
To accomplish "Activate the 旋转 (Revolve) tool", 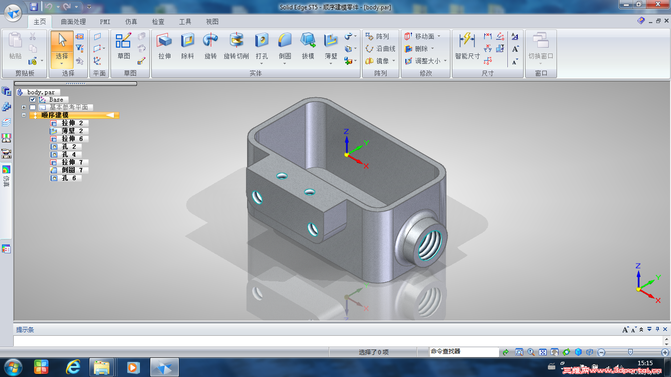I will tap(211, 46).
